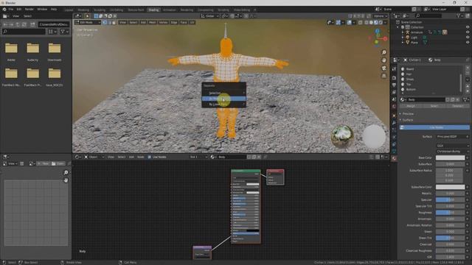Screen dimensions: 472x265
Task: Click the viewport pan hand icon
Action: (x=383, y=60)
